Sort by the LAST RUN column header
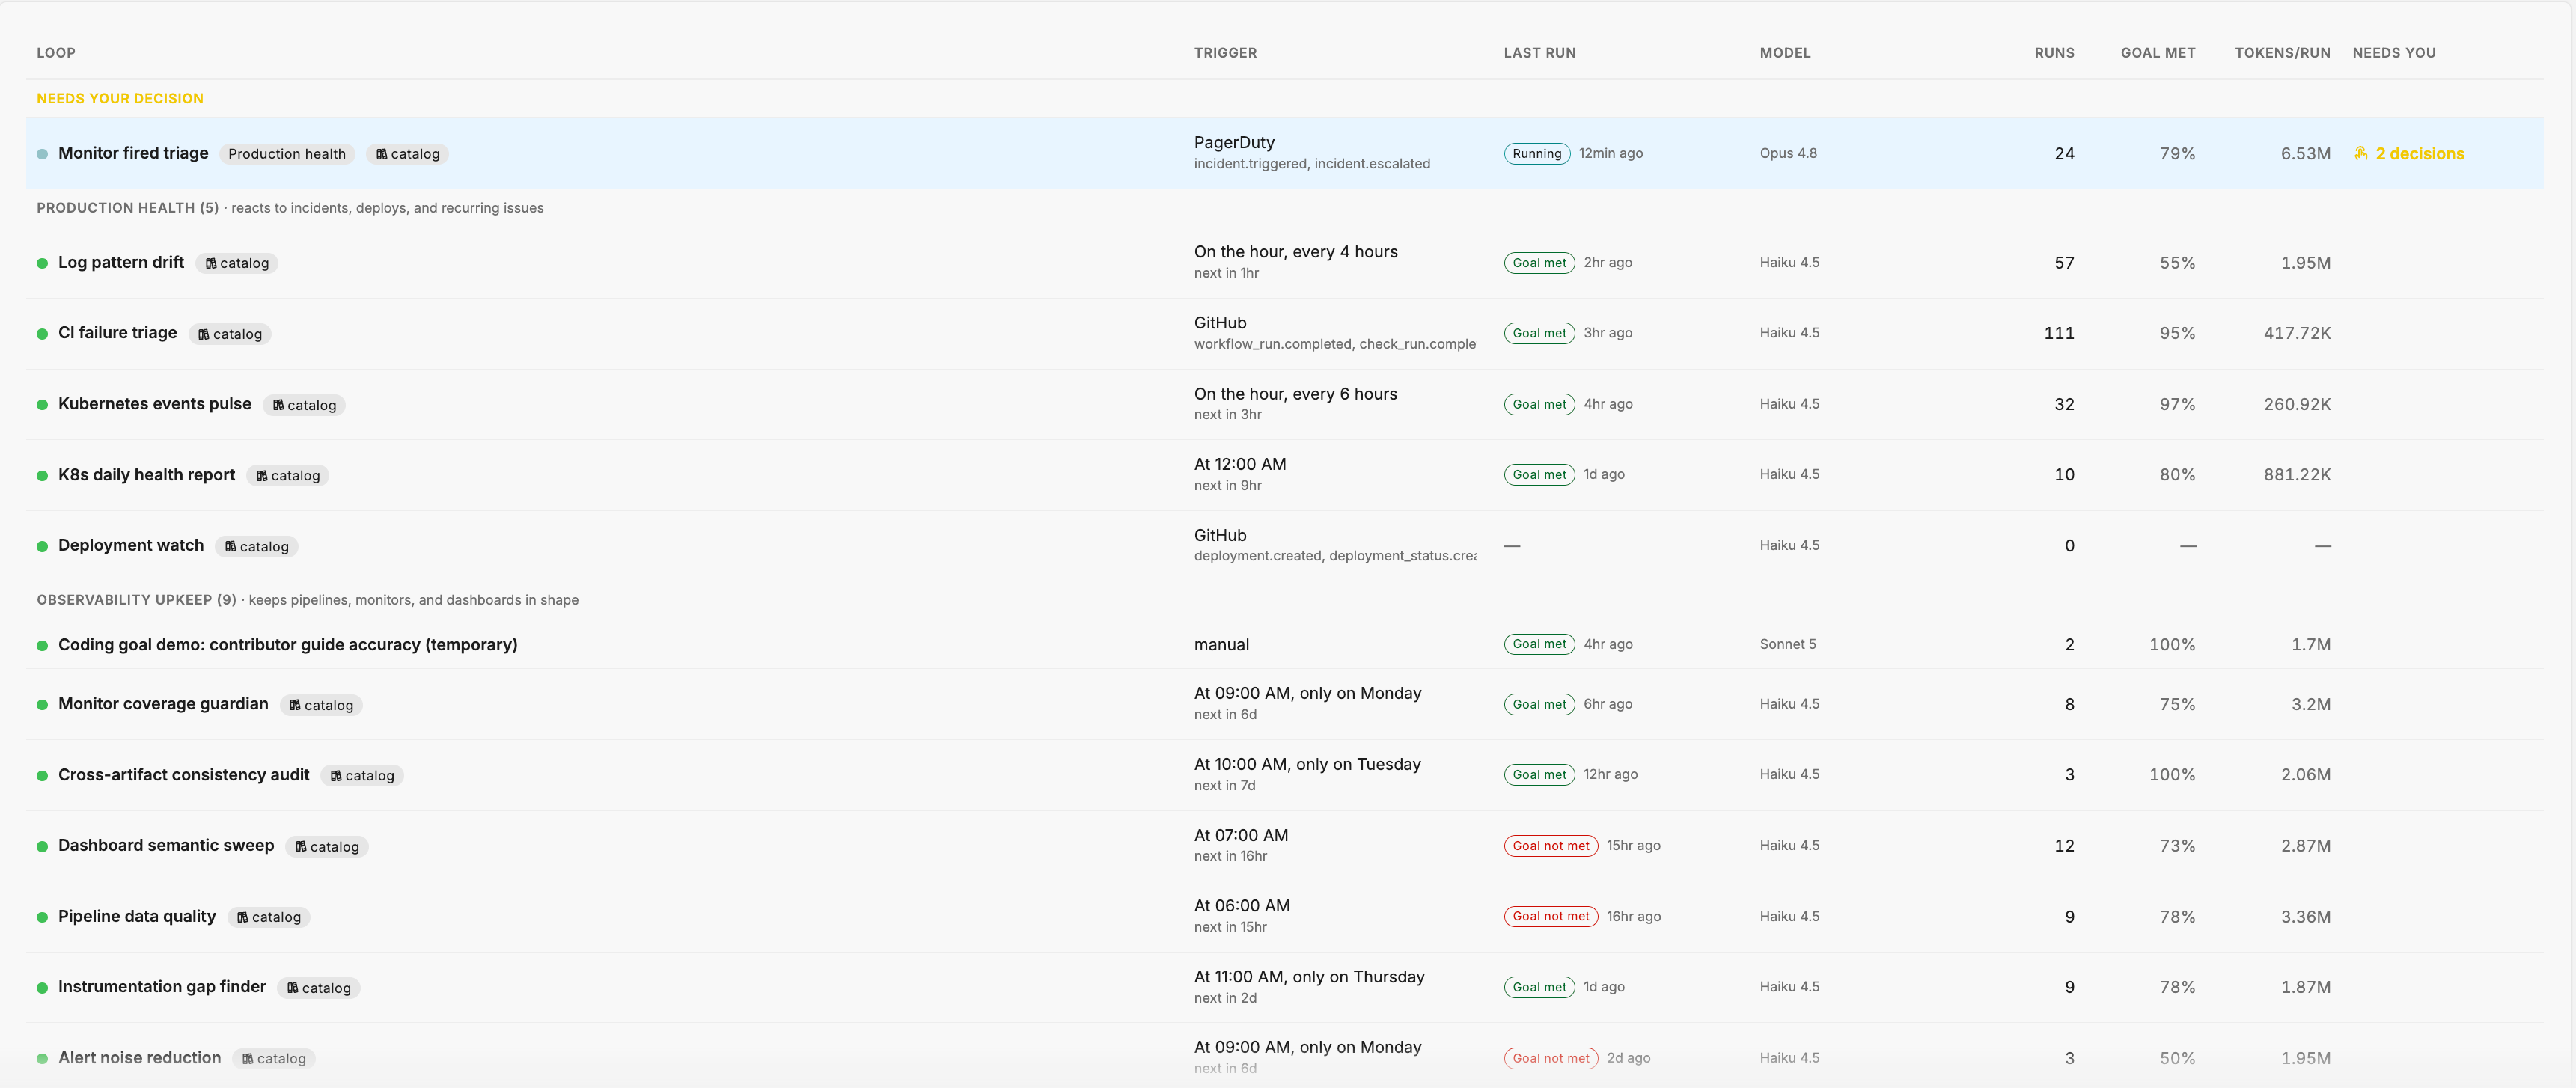The width and height of the screenshot is (2576, 1088). tap(1539, 53)
